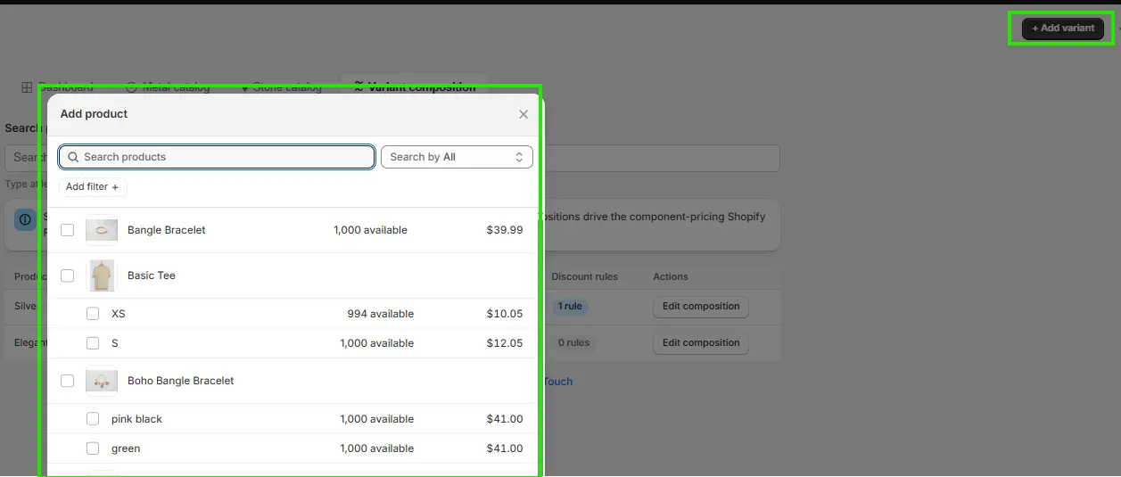Click the magnifier icon in the search field
The width and height of the screenshot is (1121, 477).
pos(74,157)
